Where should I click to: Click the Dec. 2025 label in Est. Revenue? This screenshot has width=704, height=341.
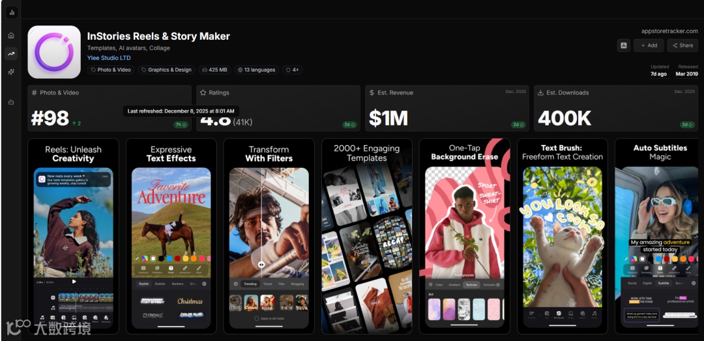pos(516,91)
